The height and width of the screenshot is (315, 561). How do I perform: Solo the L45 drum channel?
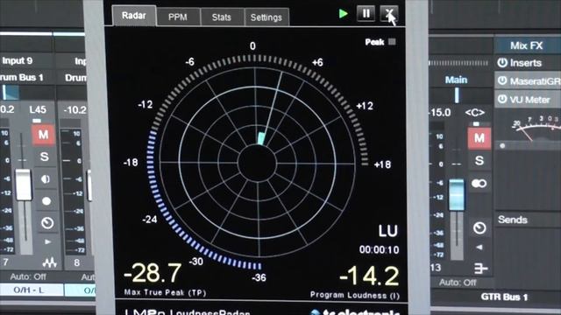[44, 157]
